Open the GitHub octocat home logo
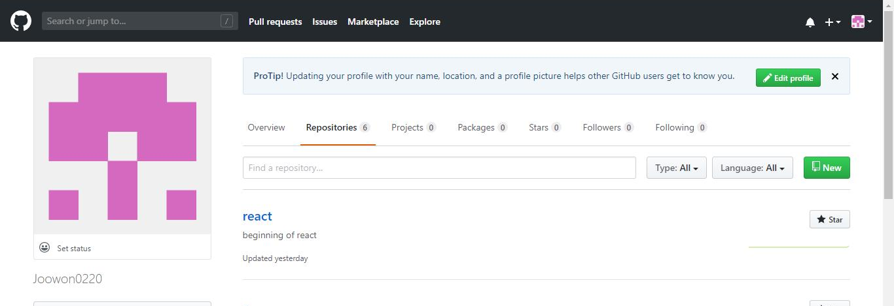The height and width of the screenshot is (306, 894). click(21, 21)
